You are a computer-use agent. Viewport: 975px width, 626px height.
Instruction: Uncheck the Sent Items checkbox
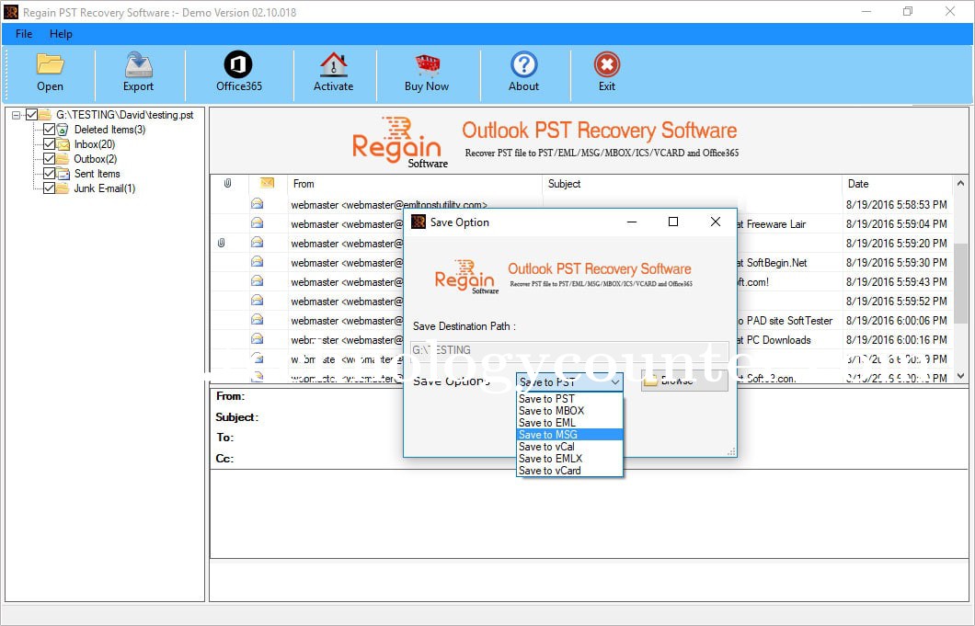(x=49, y=174)
